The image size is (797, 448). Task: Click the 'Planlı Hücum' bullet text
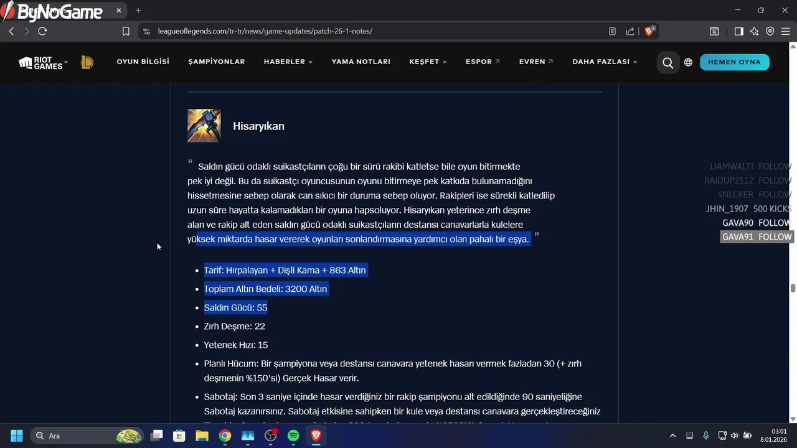click(393, 371)
